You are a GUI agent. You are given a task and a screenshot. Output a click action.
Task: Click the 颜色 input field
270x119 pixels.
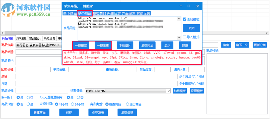(97, 76)
